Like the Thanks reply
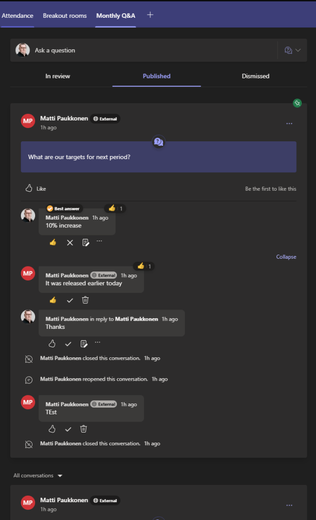 pyautogui.click(x=52, y=344)
